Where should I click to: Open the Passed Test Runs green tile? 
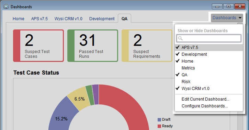[x=93, y=45]
